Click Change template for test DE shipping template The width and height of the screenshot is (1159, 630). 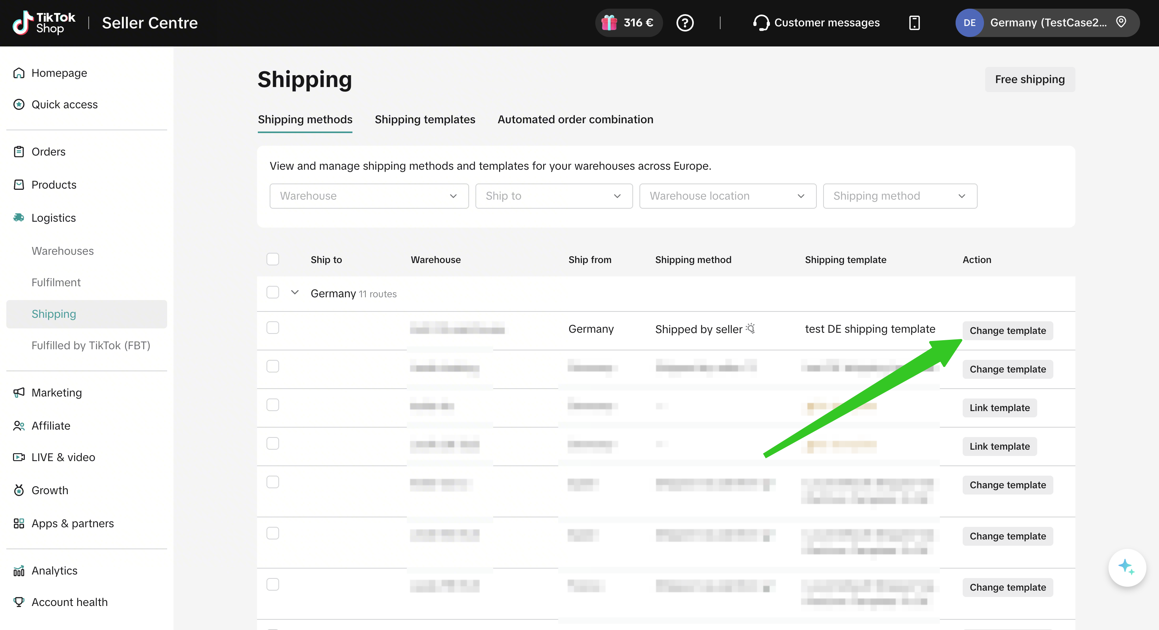pyautogui.click(x=1007, y=331)
